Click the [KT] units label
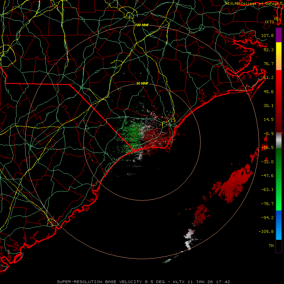This screenshot has height=284, width=284. point(269,22)
